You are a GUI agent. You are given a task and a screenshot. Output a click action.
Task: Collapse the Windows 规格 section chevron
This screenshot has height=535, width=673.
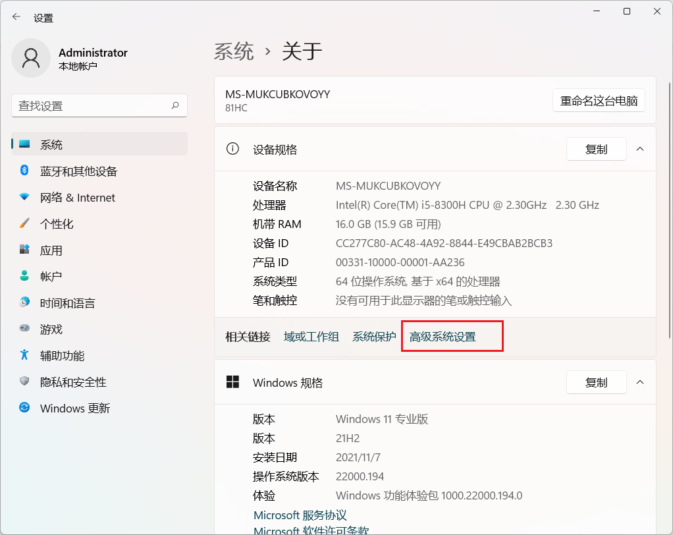point(640,382)
